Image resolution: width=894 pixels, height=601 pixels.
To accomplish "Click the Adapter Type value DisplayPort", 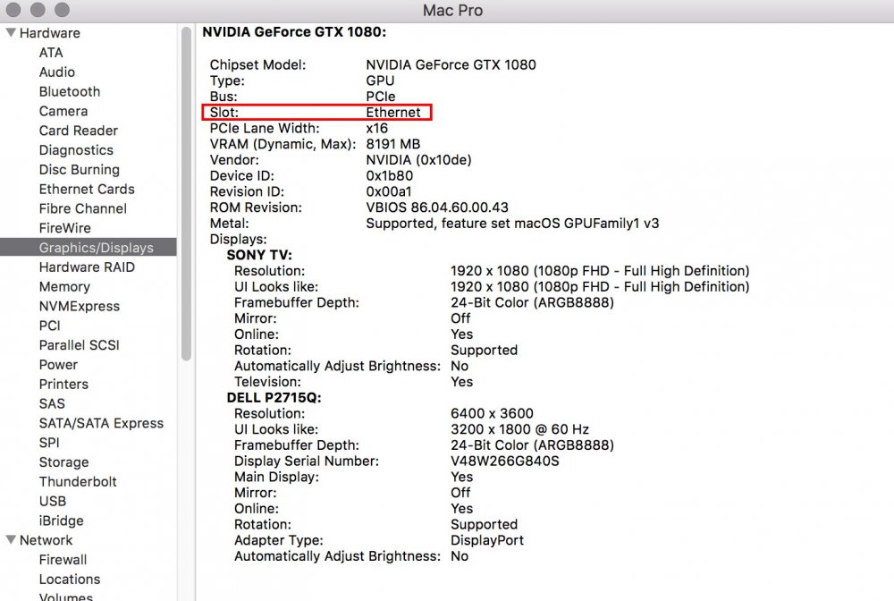I will (487, 540).
